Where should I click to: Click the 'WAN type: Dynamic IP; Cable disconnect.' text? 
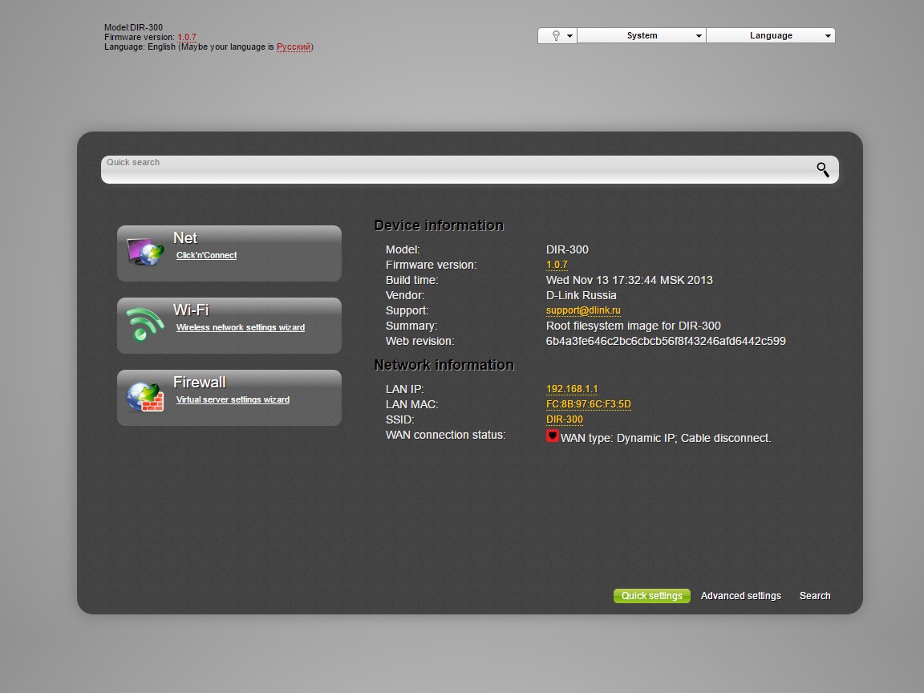(666, 439)
